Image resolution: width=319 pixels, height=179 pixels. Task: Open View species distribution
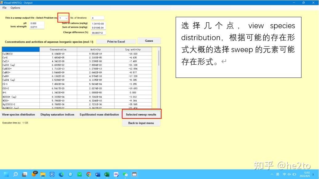point(19,114)
